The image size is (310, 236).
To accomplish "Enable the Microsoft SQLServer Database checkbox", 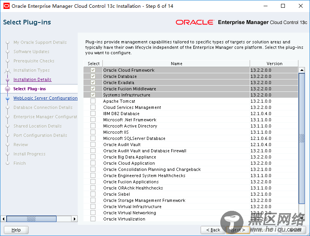I will (93, 138).
